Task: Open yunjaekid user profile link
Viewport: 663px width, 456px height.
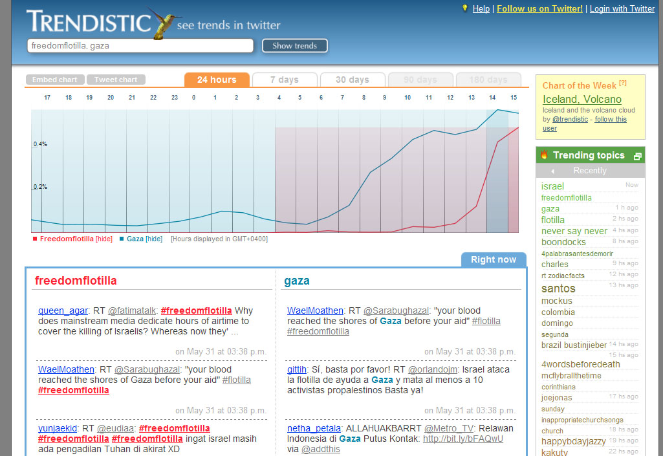Action: 58,428
